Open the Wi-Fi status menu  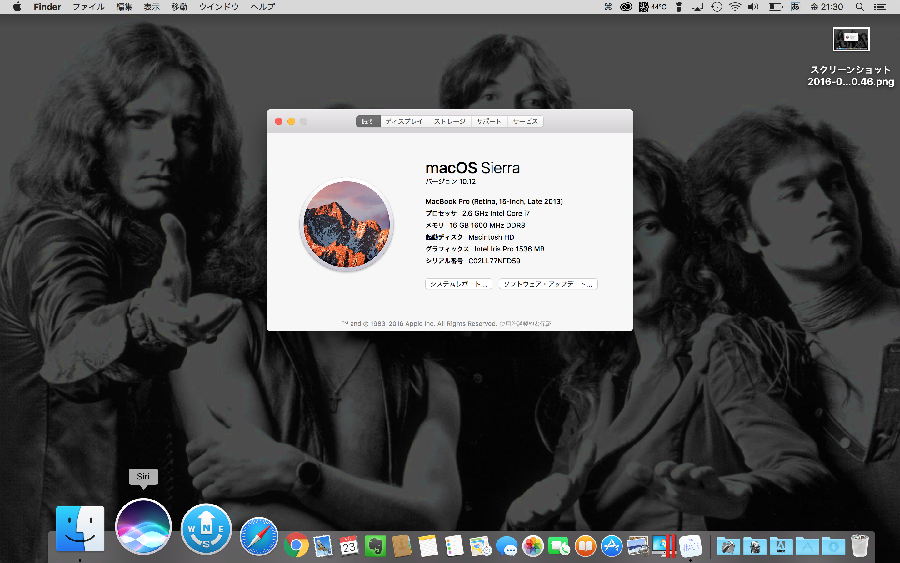[x=735, y=7]
